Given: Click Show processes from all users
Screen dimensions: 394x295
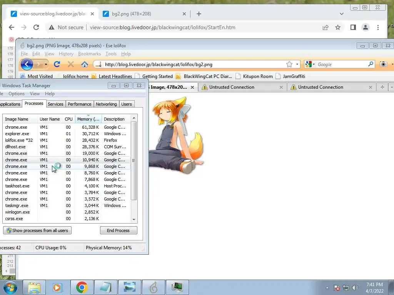Looking at the screenshot, I should coord(37,230).
